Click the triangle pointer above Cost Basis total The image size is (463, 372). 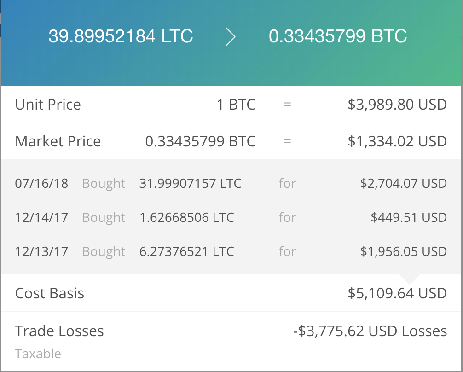click(x=410, y=279)
